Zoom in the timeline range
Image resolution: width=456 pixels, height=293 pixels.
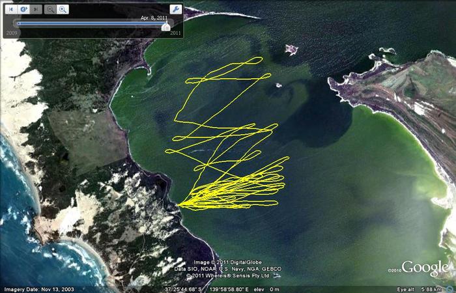click(63, 10)
